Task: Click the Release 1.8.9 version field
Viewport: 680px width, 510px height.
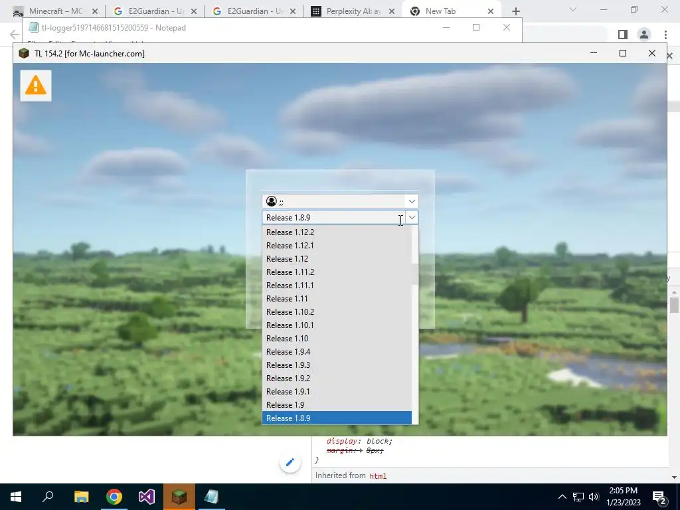Action: 334,218
